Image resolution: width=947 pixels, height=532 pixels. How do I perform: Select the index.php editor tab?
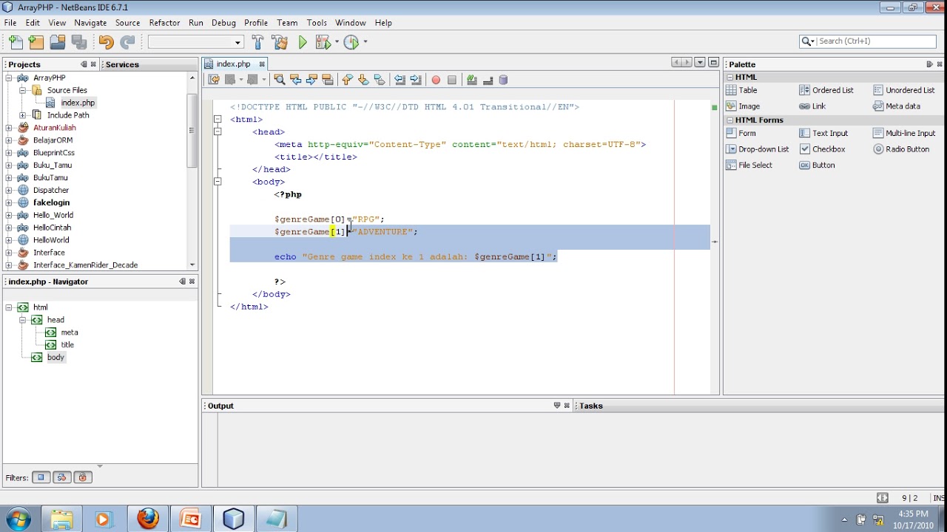pyautogui.click(x=233, y=64)
